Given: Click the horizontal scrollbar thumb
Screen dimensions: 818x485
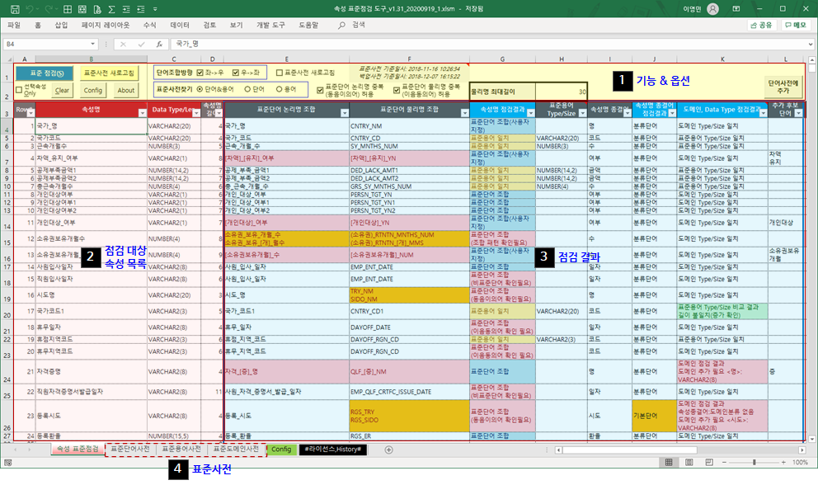Looking at the screenshot, I should point(630,450).
